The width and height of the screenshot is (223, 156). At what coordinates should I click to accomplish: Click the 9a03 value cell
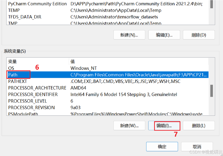(x=76, y=107)
